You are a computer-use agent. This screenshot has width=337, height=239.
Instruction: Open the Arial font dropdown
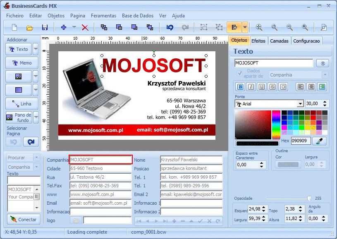pyautogui.click(x=300, y=104)
